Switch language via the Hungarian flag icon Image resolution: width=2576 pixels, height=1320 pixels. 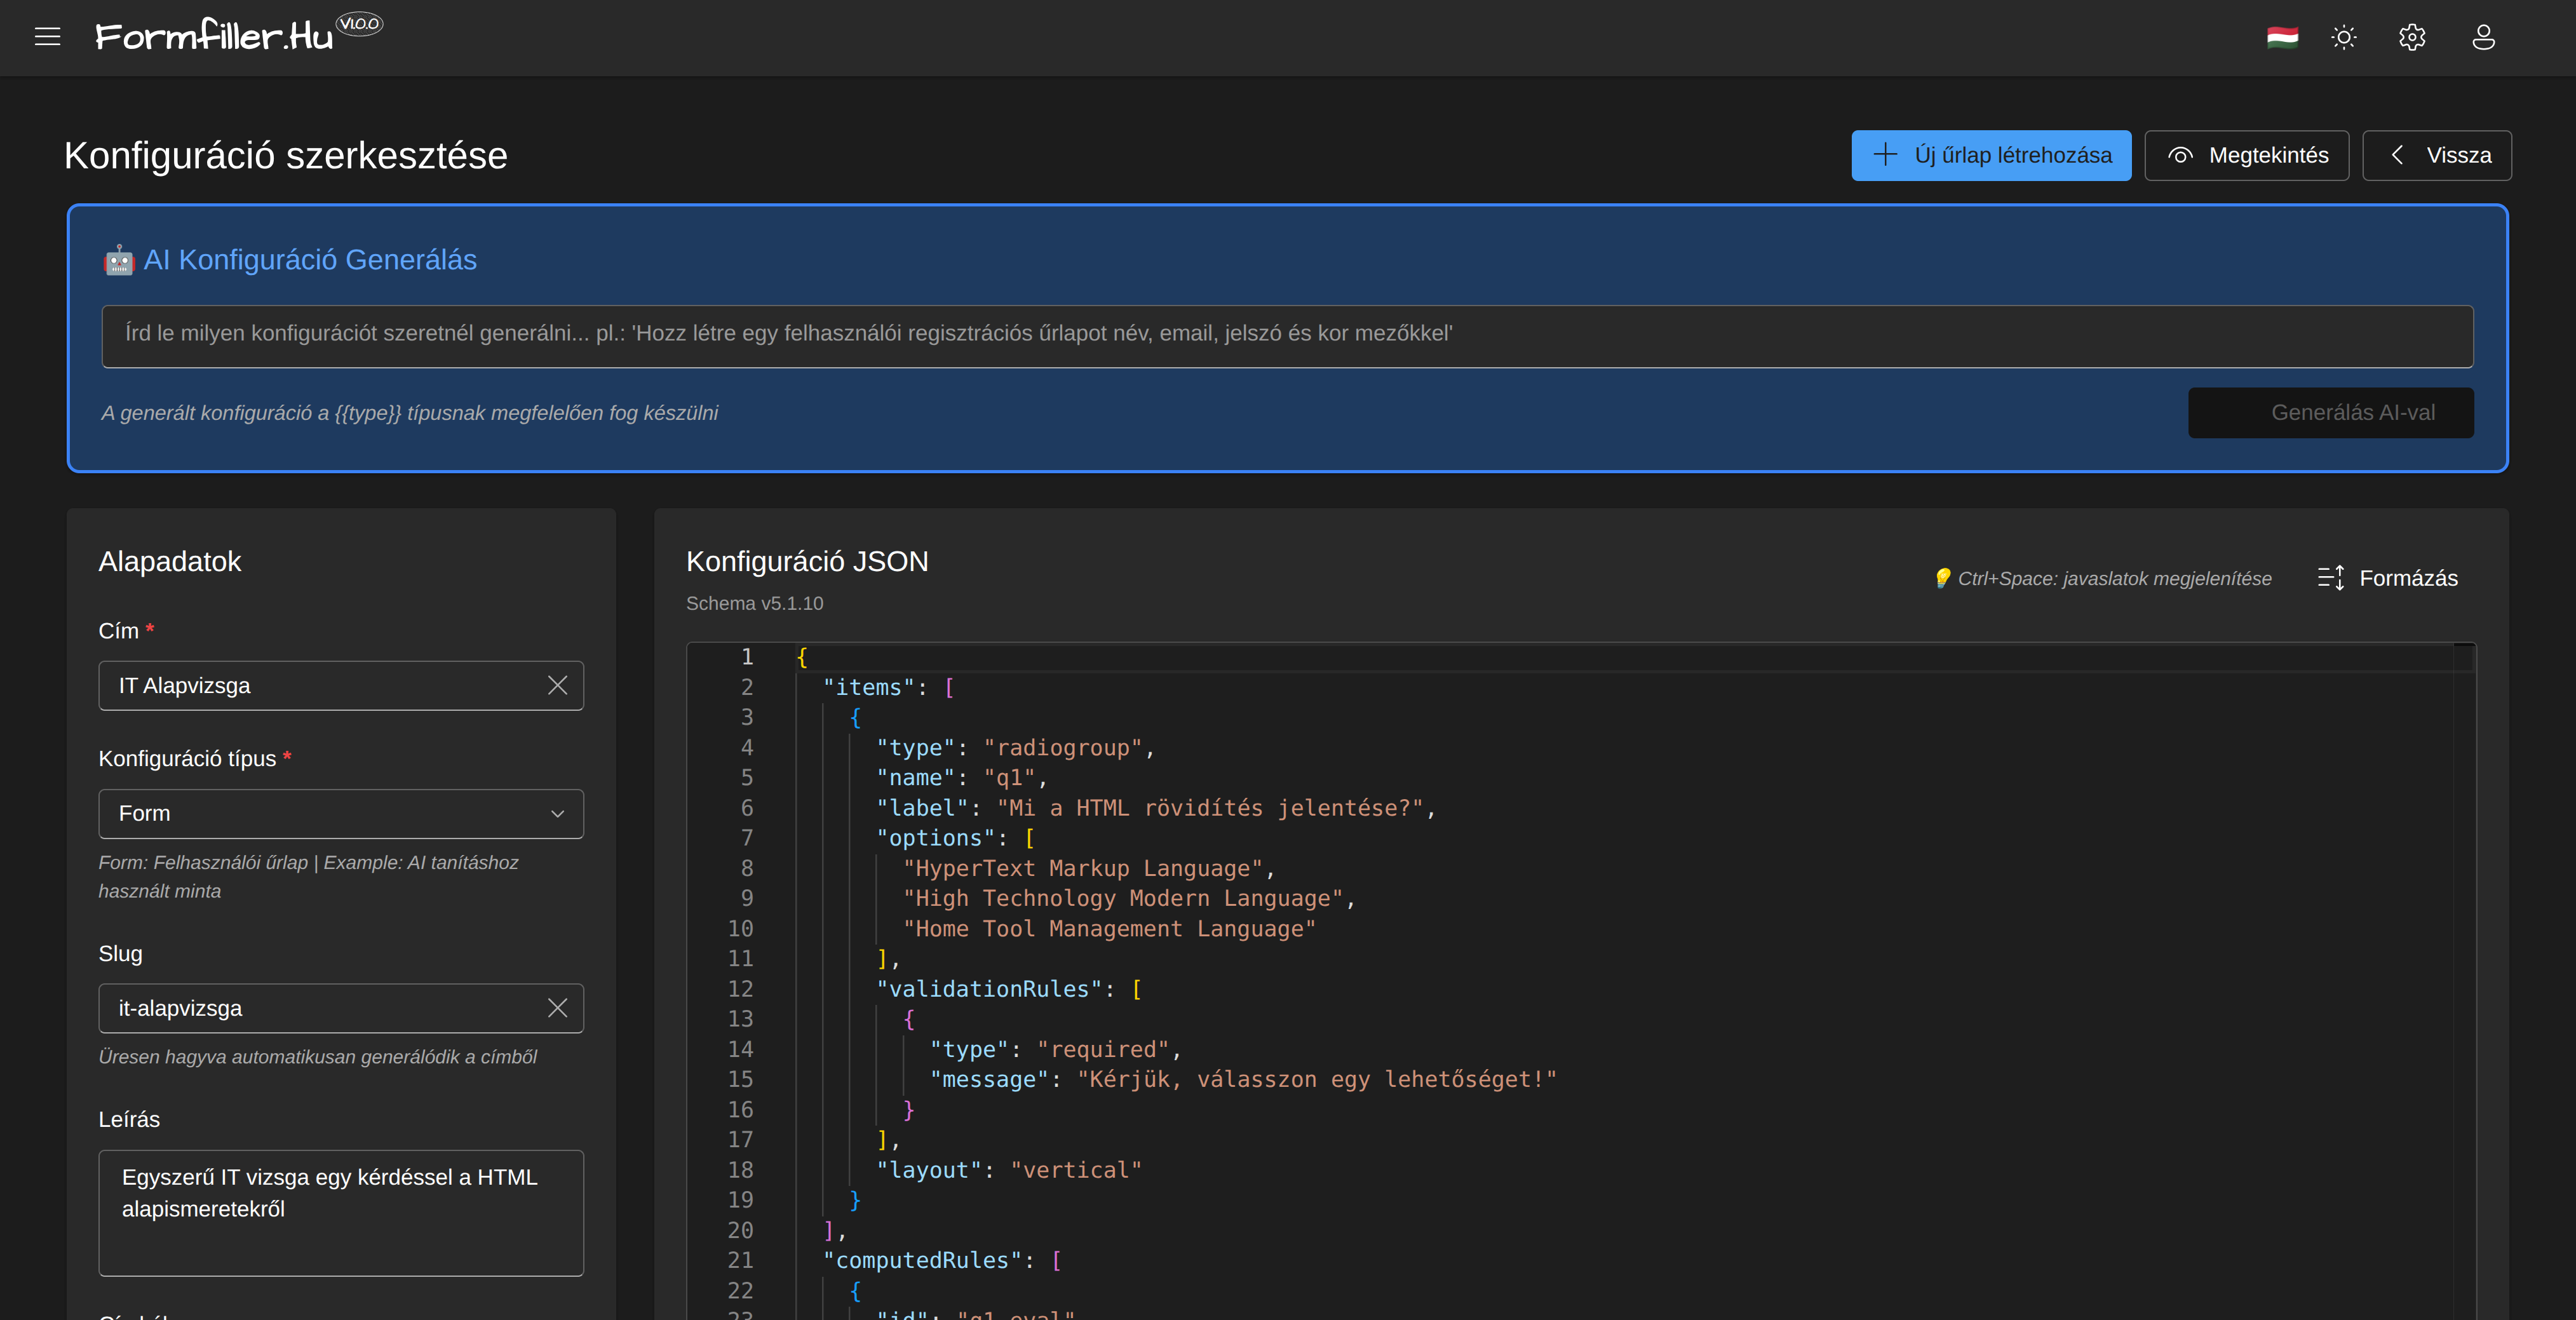(x=2283, y=37)
